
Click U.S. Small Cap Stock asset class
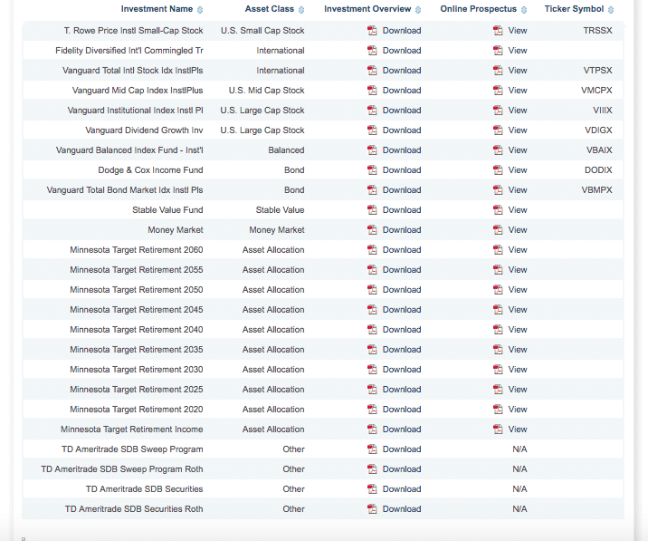(262, 31)
